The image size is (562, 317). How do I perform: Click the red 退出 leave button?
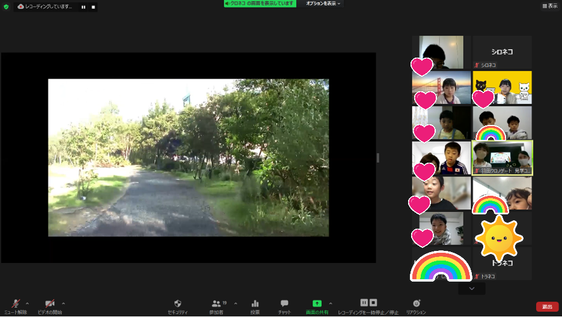click(x=547, y=307)
